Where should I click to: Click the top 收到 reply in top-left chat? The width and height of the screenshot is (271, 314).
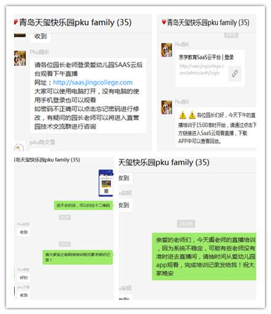[x=40, y=37]
